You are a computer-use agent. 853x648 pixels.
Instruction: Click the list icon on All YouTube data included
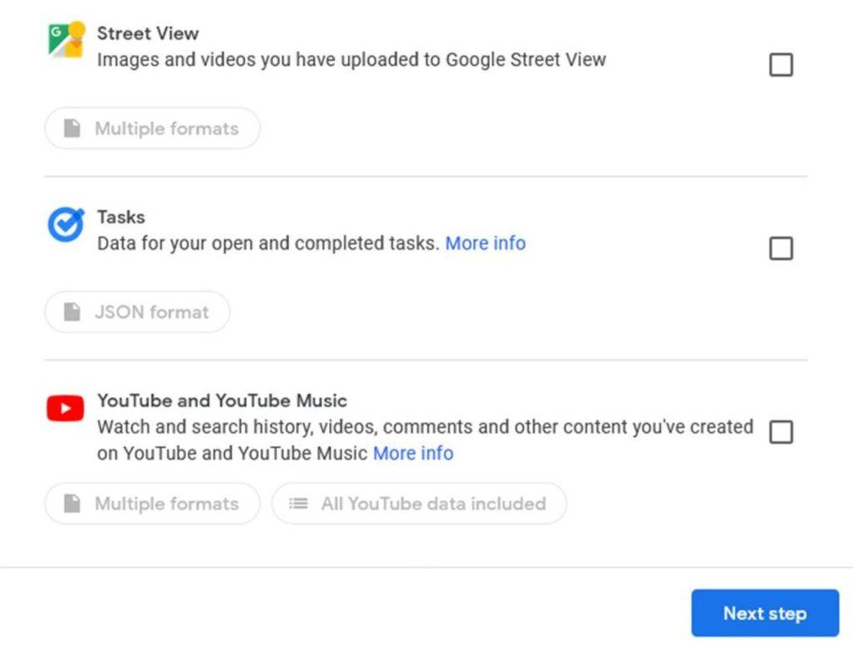click(x=299, y=504)
